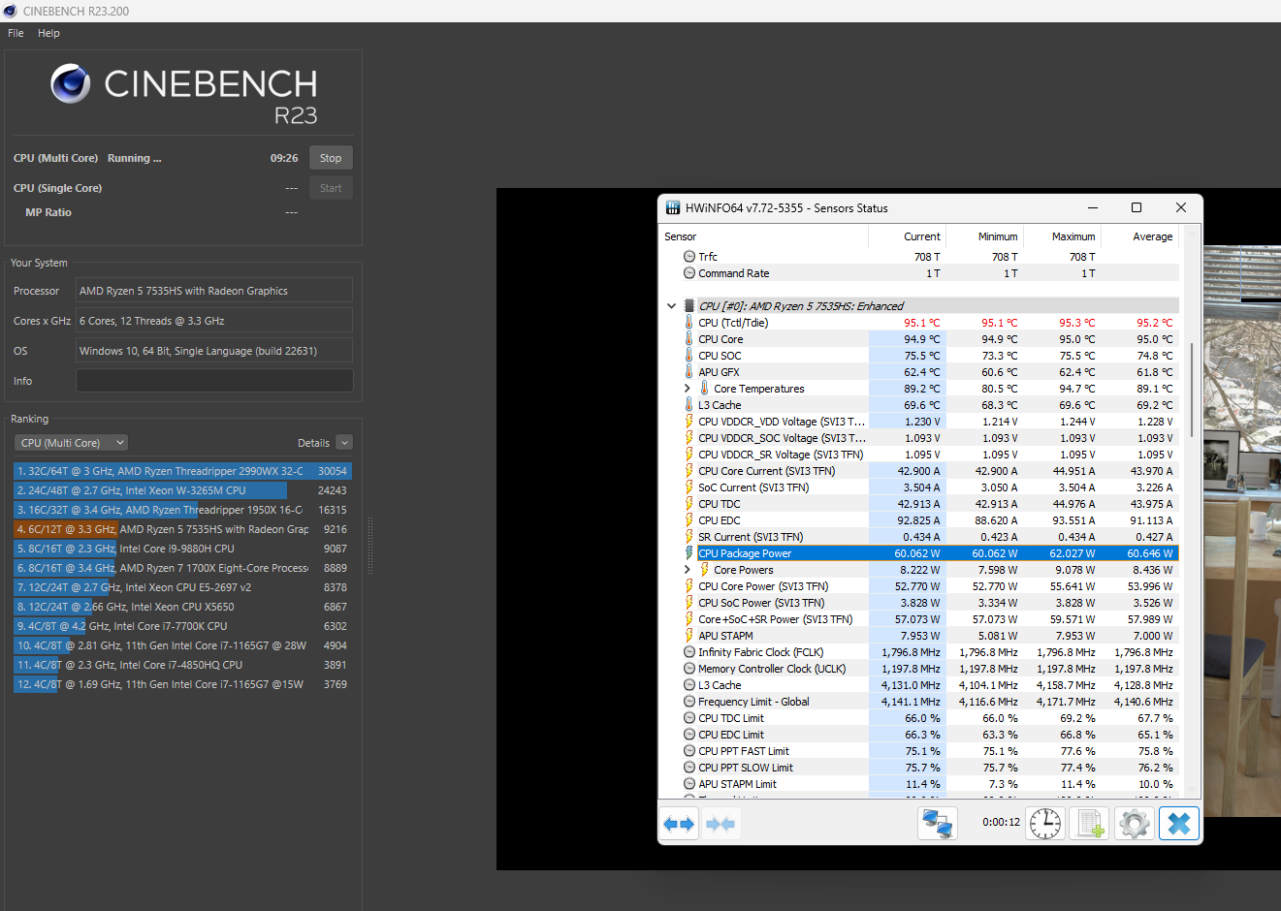Click thermometer icon beside CPU (Tctl/Tdie)
This screenshot has width=1281, height=911.
689,323
